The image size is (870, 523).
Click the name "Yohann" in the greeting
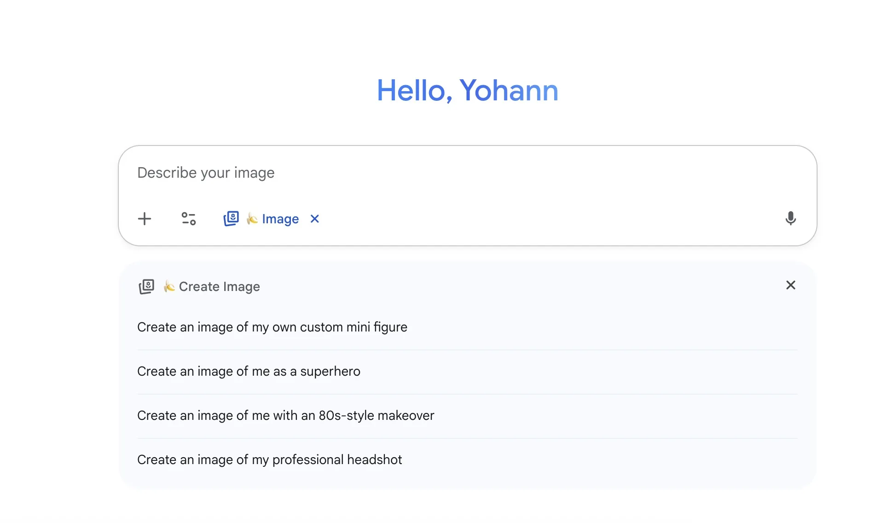509,90
